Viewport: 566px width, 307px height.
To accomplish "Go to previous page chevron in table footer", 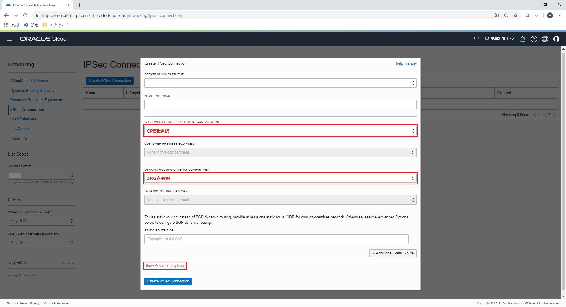I will coord(535,115).
